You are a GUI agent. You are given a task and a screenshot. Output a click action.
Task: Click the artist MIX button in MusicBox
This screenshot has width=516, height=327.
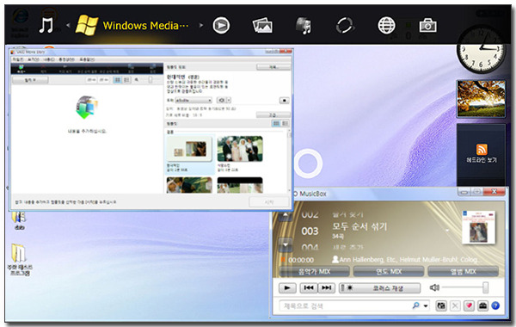[314, 272]
